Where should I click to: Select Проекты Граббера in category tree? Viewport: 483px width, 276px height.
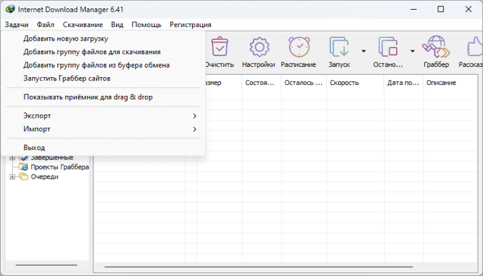pyautogui.click(x=60, y=167)
